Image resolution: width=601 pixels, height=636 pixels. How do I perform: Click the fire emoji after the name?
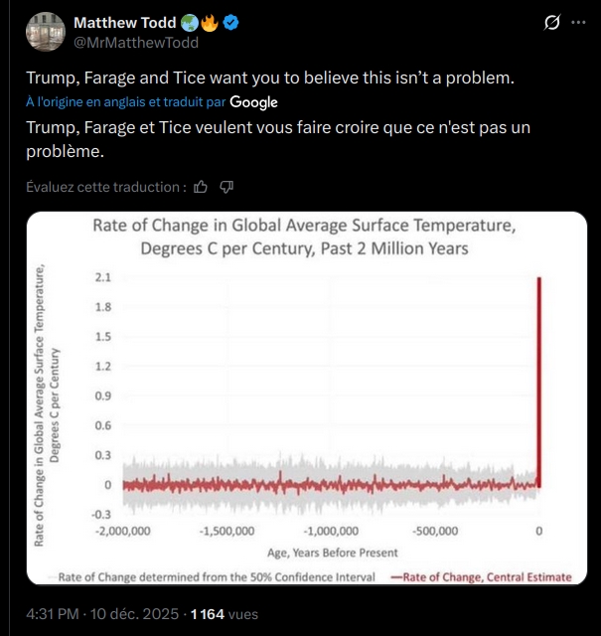click(208, 23)
